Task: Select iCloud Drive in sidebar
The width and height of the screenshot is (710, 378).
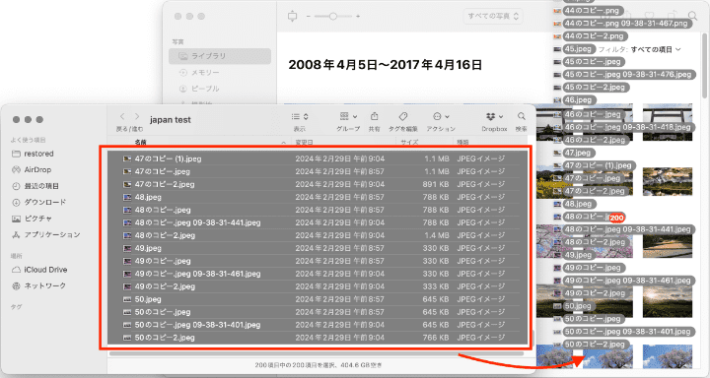Action: (x=39, y=270)
